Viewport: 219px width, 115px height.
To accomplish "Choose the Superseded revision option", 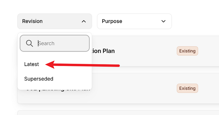I will pyautogui.click(x=39, y=79).
